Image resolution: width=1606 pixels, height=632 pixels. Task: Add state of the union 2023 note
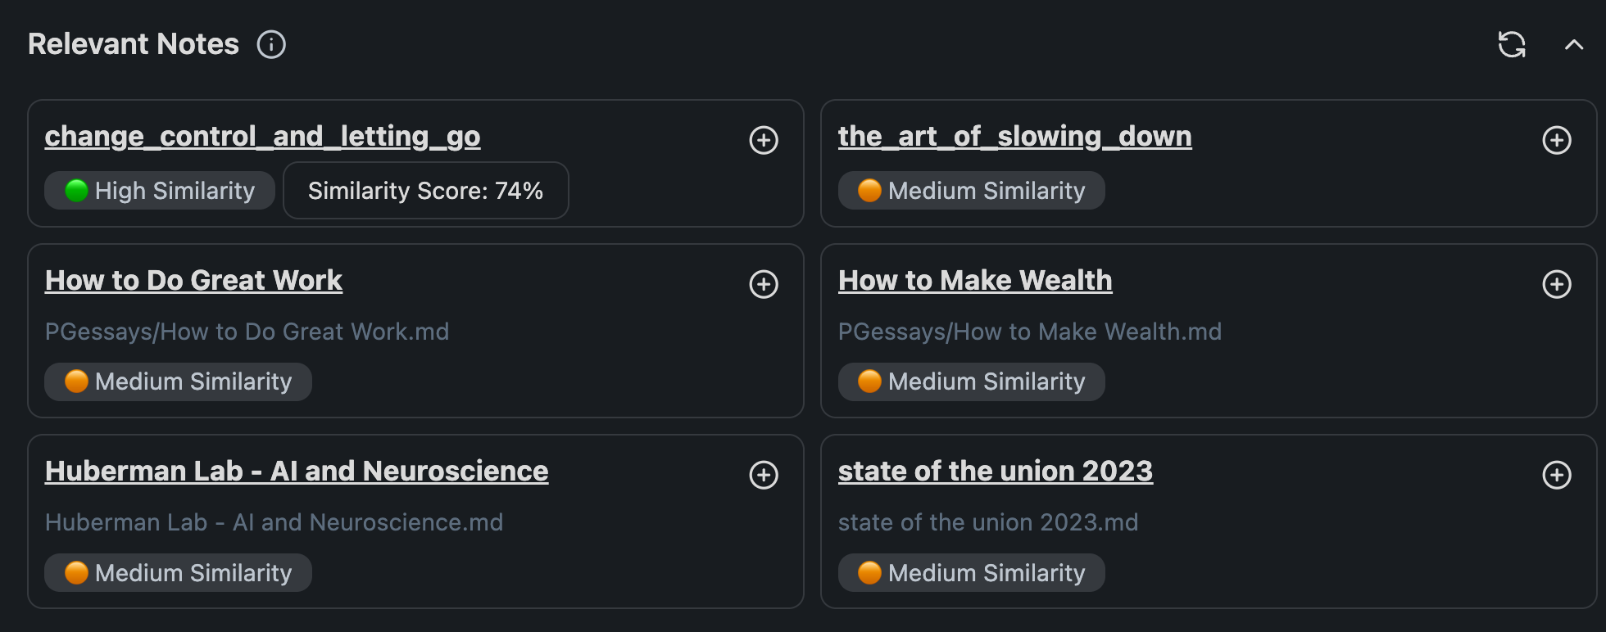click(x=1556, y=475)
